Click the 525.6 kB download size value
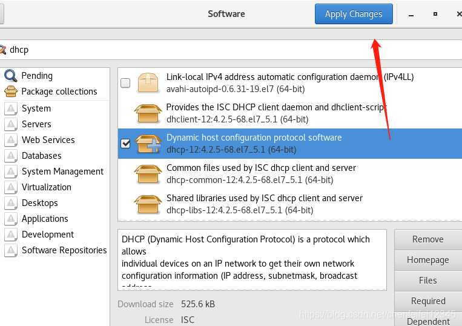Image resolution: width=462 pixels, height=326 pixels. (x=198, y=304)
